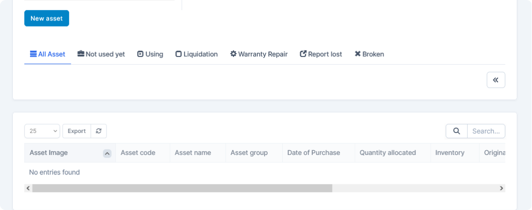
Task: Select the All Asset tab
Action: click(48, 54)
